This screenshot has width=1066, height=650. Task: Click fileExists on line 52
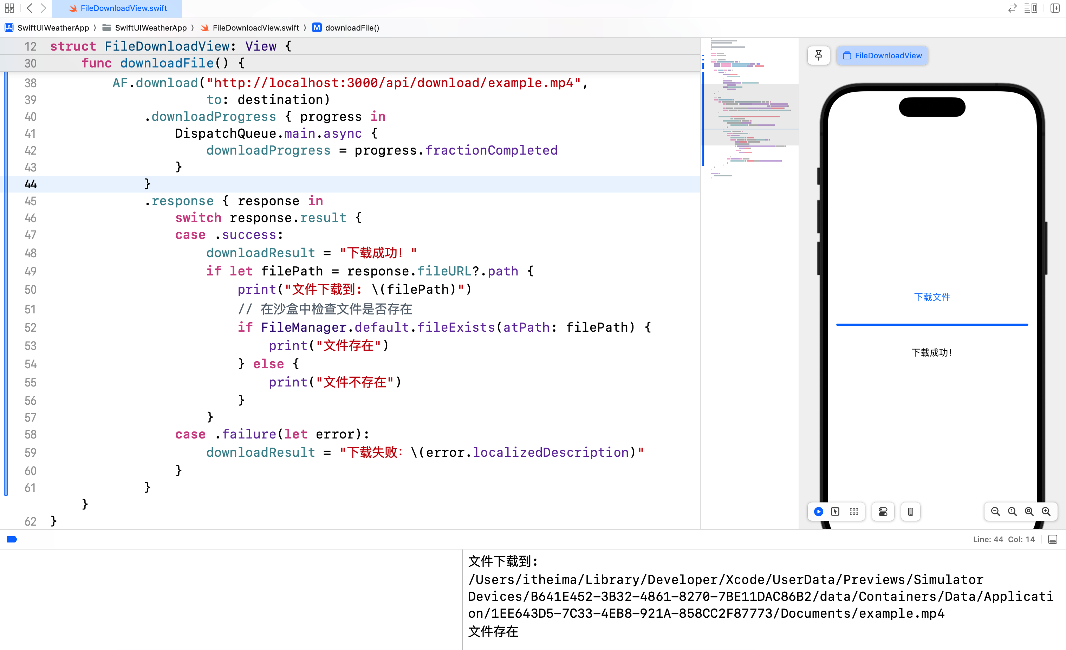tap(456, 327)
